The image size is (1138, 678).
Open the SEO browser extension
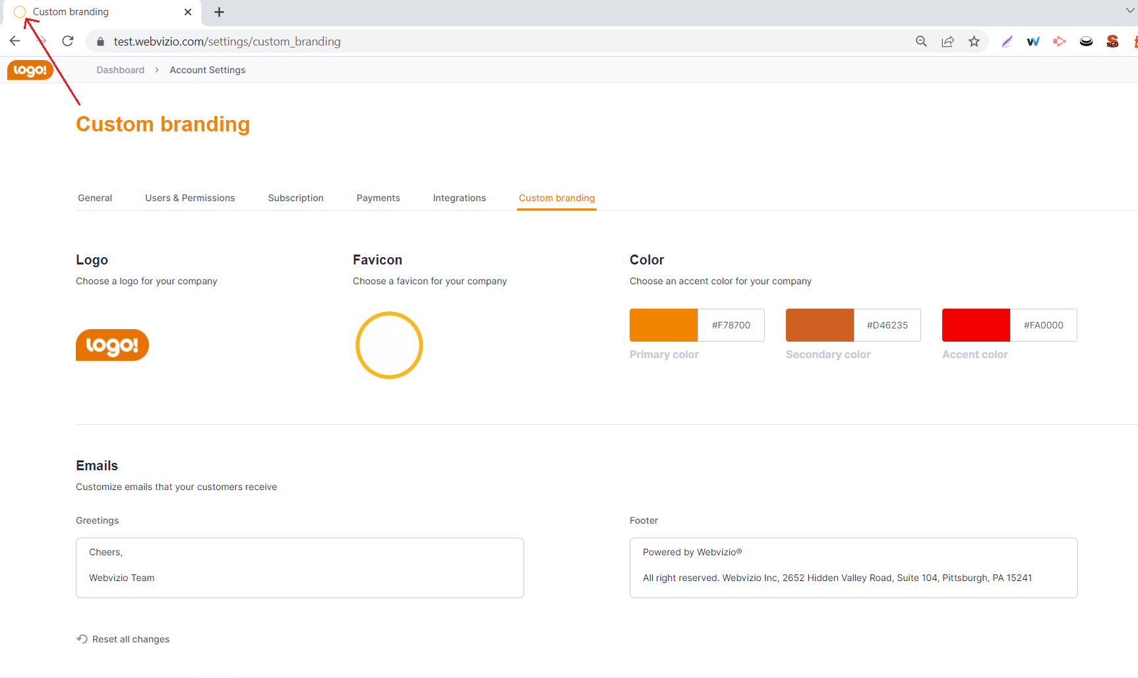coord(1112,41)
